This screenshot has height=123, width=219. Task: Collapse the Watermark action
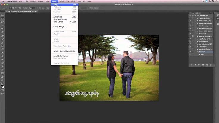[x=197, y=52]
